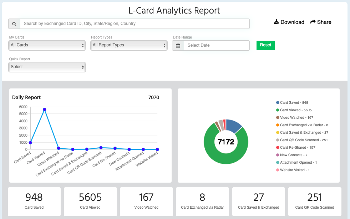Screen dimensions: 350x219
Task: Click the 27 Card Saved & Exchanged card
Action: click(258, 202)
